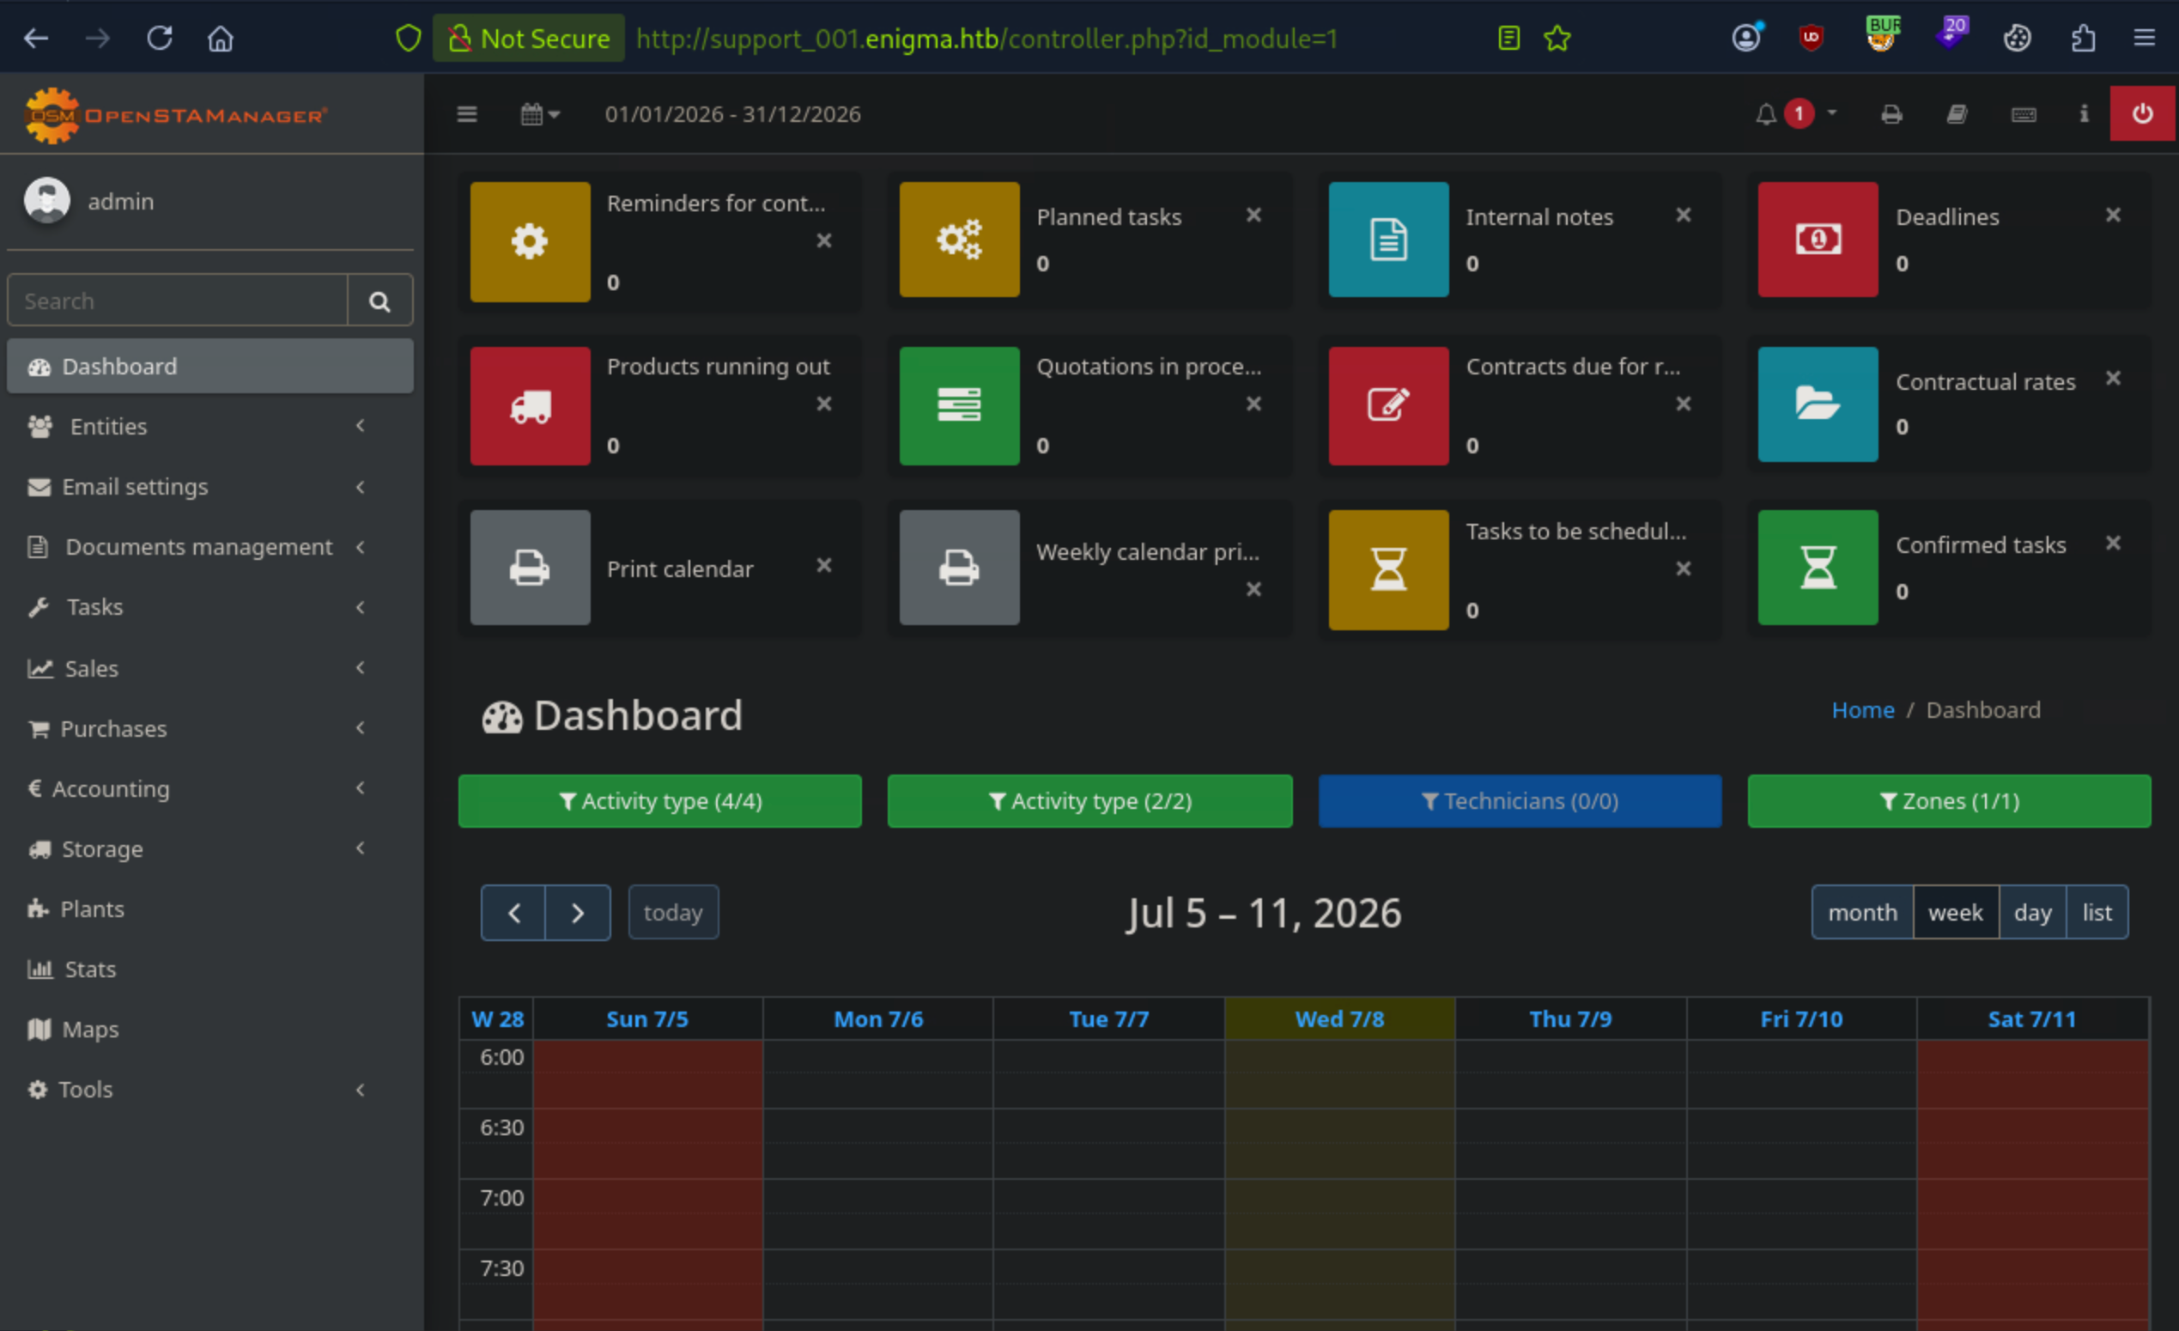Switch calendar to list view
Viewport: 2179px width, 1331px height.
coord(2096,912)
